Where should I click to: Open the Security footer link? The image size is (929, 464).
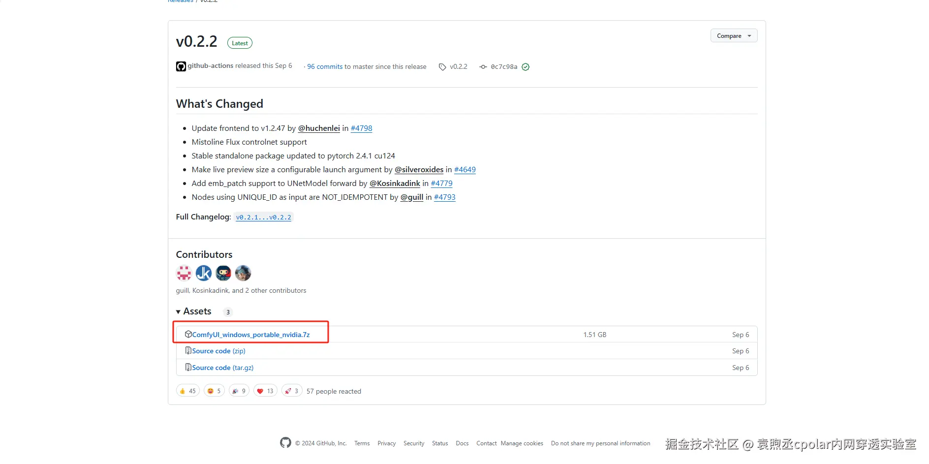(x=414, y=443)
